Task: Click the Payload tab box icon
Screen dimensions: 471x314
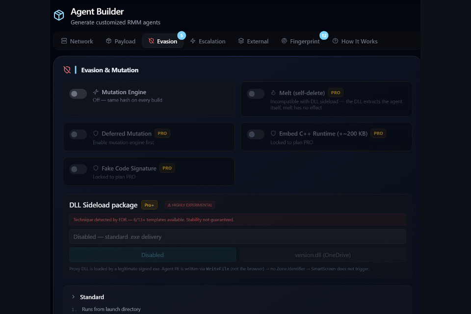Action: tap(109, 41)
